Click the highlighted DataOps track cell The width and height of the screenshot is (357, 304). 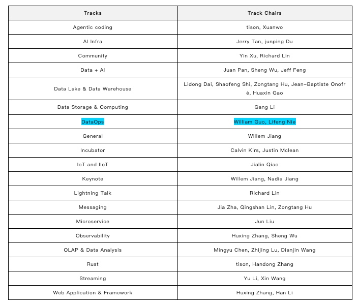tap(93, 122)
